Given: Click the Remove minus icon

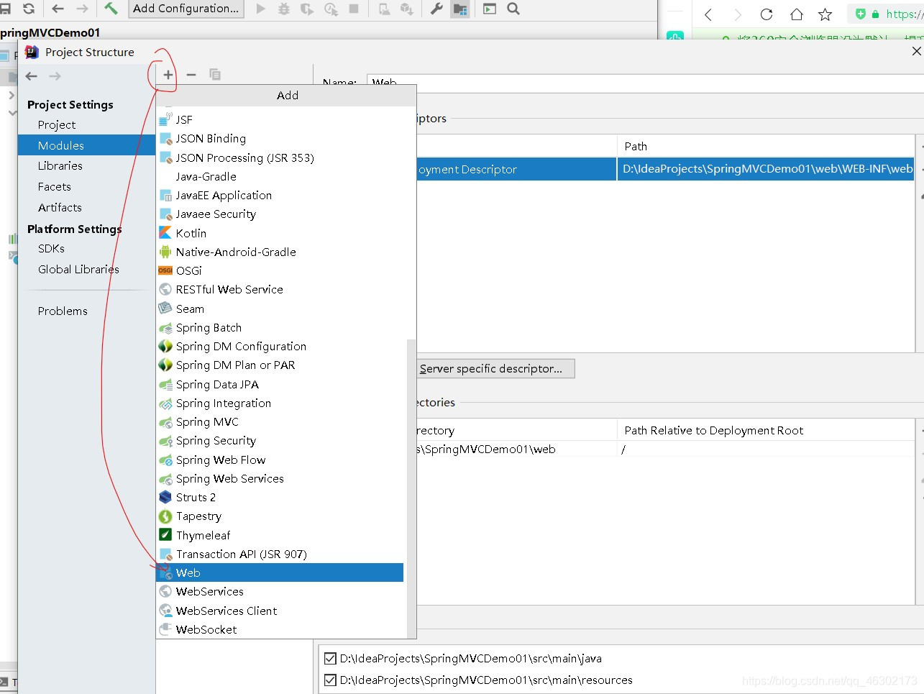Looking at the screenshot, I should 191,75.
